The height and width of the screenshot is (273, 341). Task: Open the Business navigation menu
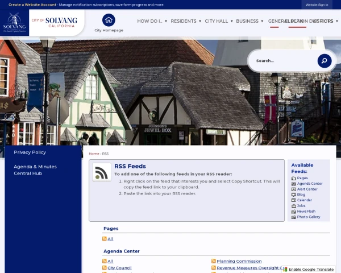[x=249, y=21]
